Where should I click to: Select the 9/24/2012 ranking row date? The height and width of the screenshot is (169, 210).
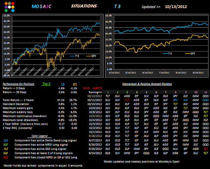tap(95, 153)
